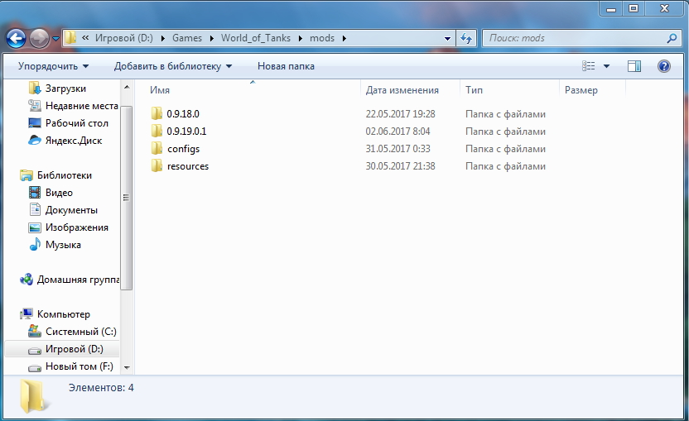
Task: Select Игровой (D:) in the navigation pane
Action: tap(75, 349)
